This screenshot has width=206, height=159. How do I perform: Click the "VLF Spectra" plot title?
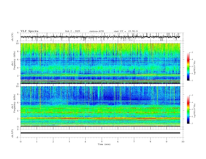(x=29, y=31)
